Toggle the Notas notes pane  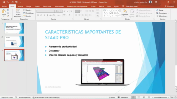pyautogui.click(x=112, y=97)
